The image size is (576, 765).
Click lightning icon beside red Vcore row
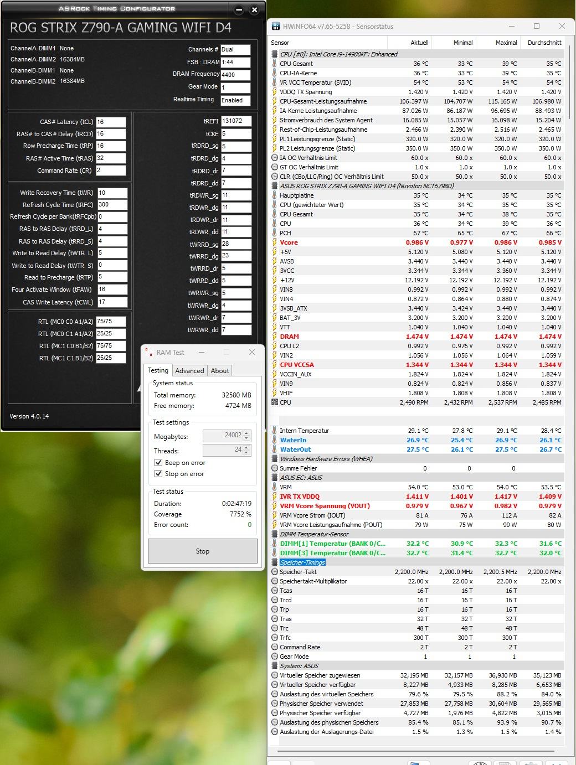point(275,242)
